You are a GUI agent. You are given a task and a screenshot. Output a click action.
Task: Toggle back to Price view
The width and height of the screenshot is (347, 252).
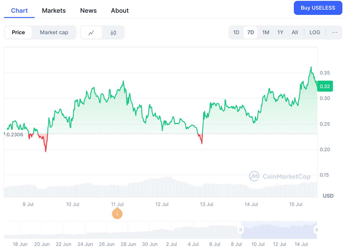[18, 32]
